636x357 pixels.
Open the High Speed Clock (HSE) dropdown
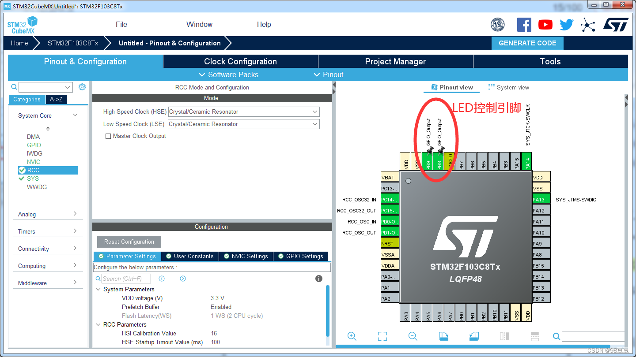point(244,112)
